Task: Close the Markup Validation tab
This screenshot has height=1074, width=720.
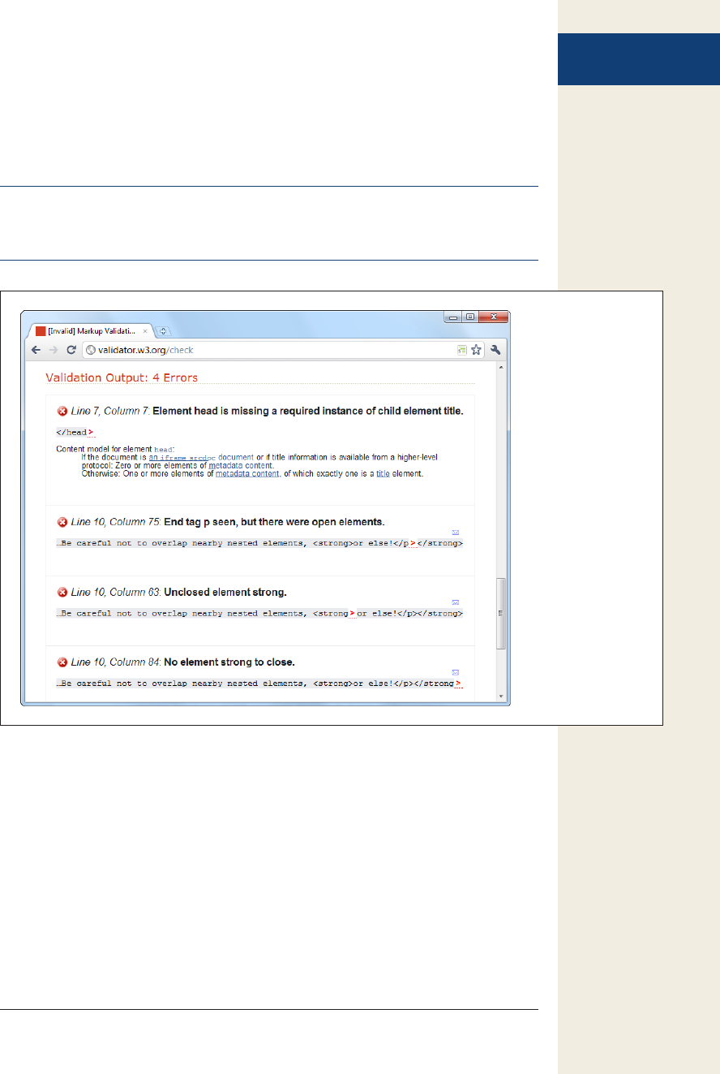Action: coord(144,331)
